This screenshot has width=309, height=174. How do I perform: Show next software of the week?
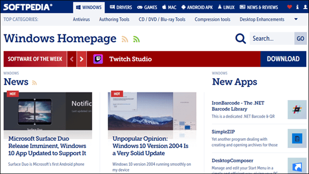(82, 59)
